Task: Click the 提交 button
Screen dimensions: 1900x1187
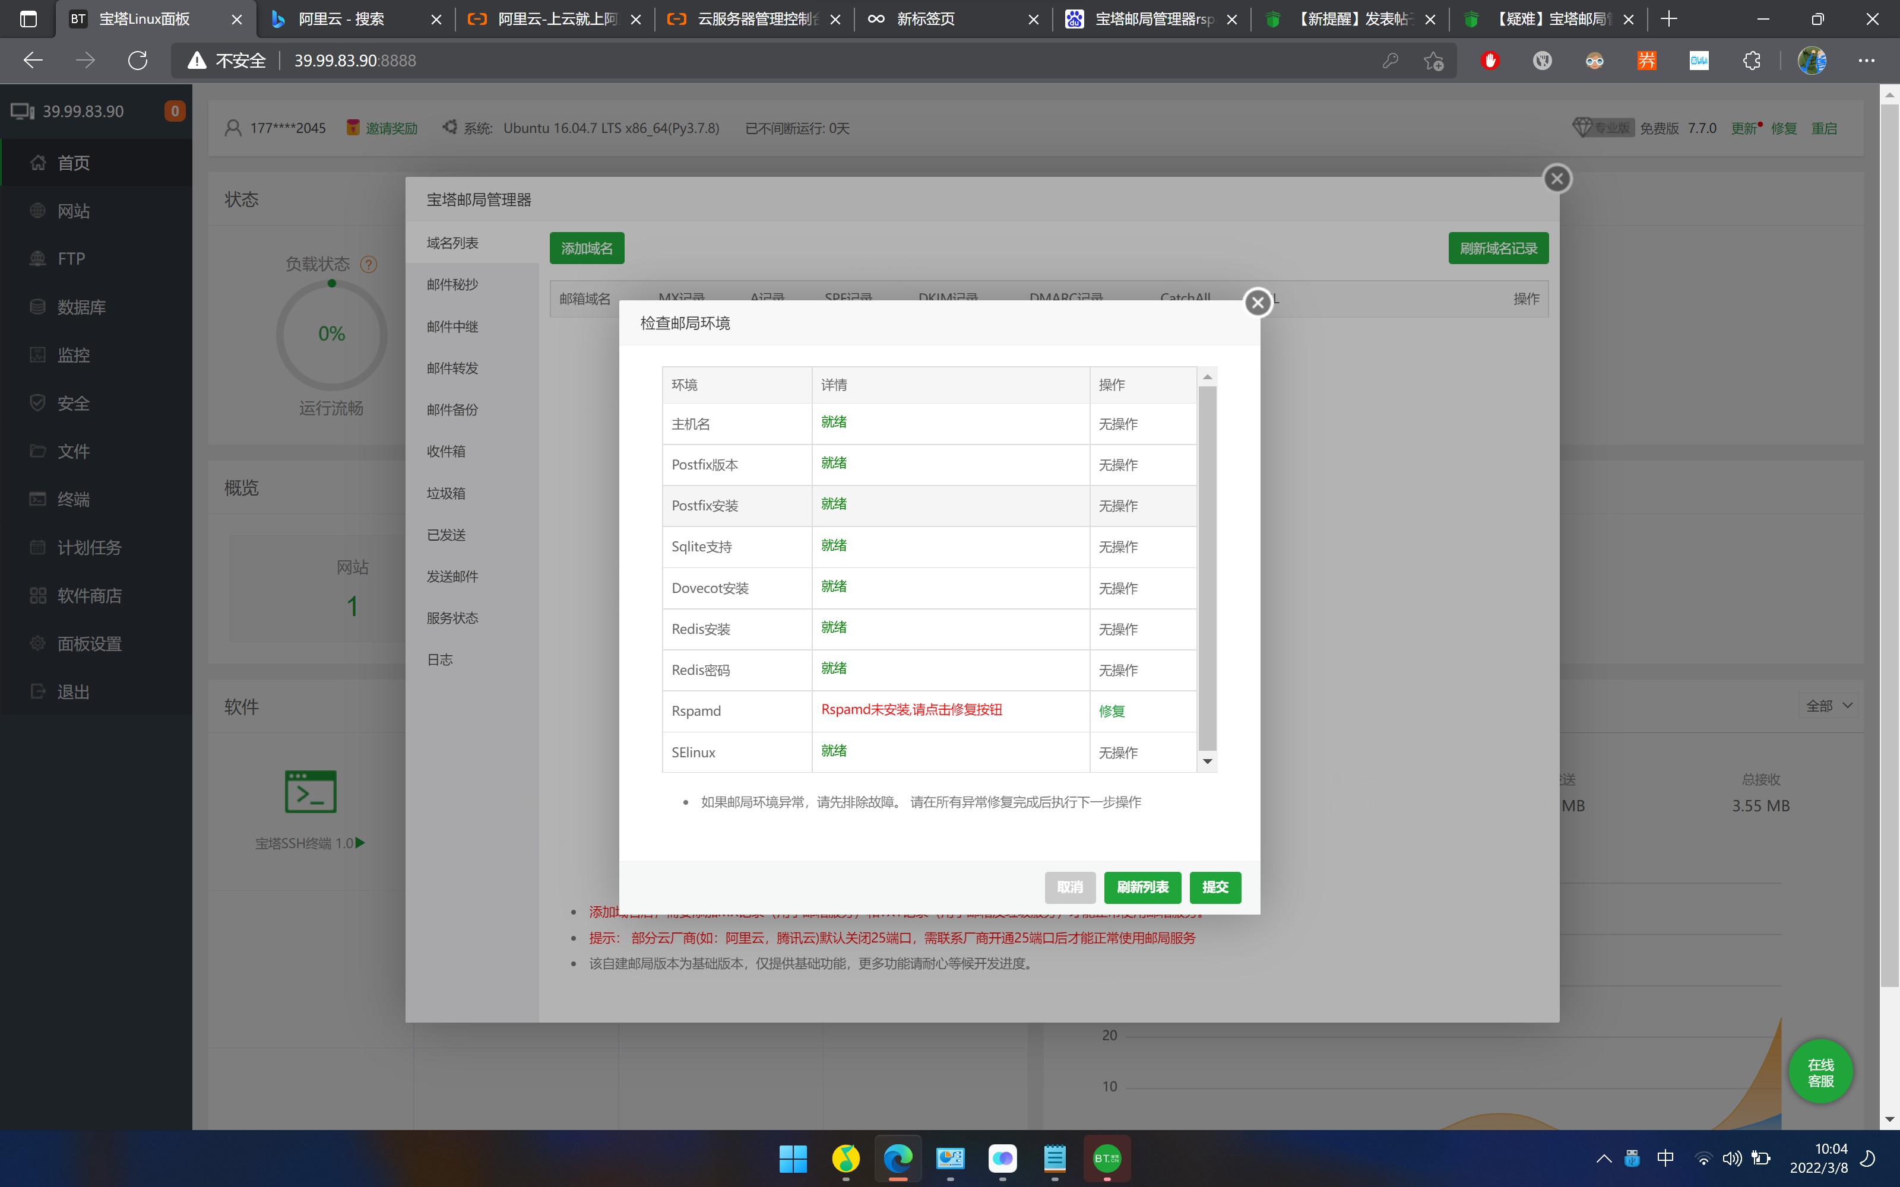Action: pyautogui.click(x=1215, y=887)
